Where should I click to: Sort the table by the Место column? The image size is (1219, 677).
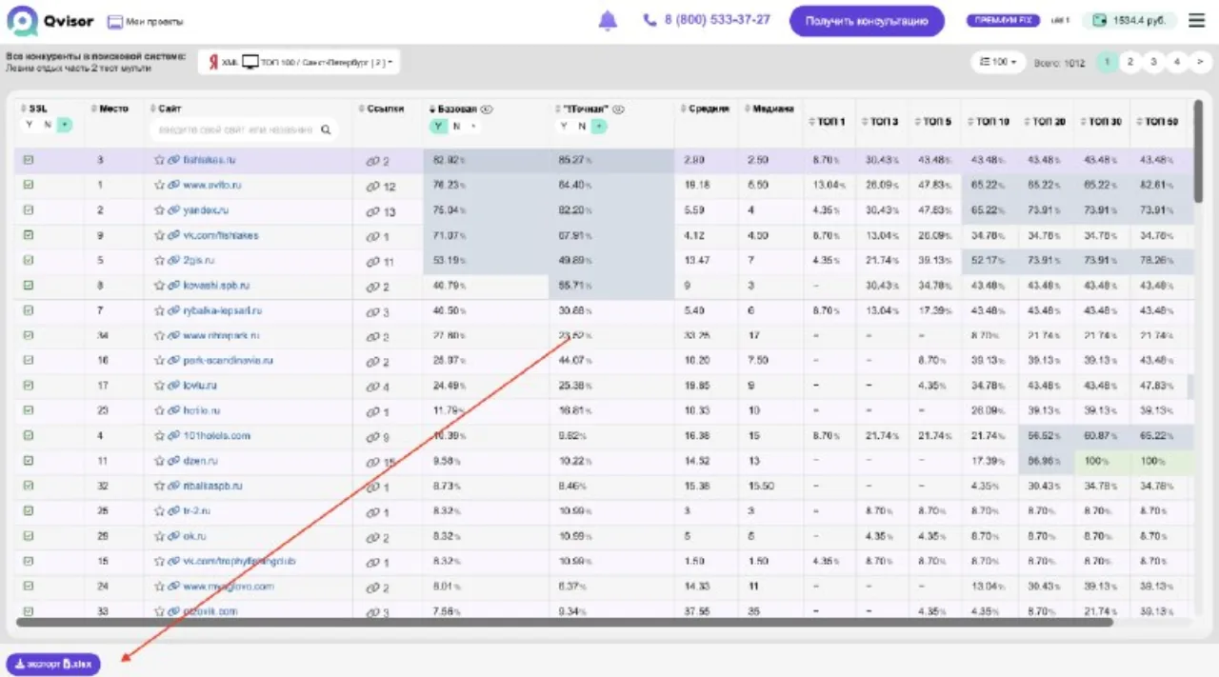(110, 109)
